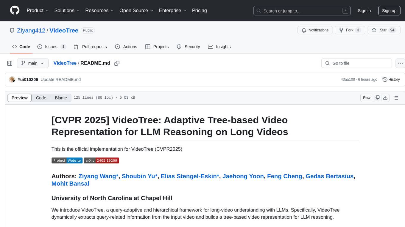Click the Issues counter badge 1

[x=63, y=47]
